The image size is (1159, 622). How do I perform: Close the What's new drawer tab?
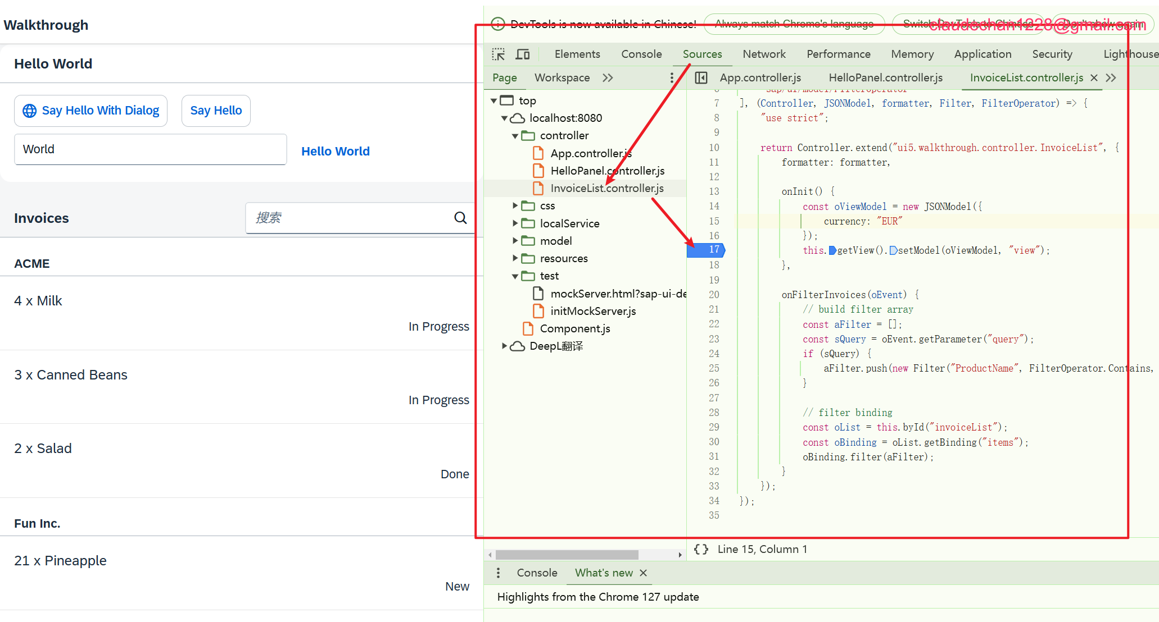coord(644,573)
